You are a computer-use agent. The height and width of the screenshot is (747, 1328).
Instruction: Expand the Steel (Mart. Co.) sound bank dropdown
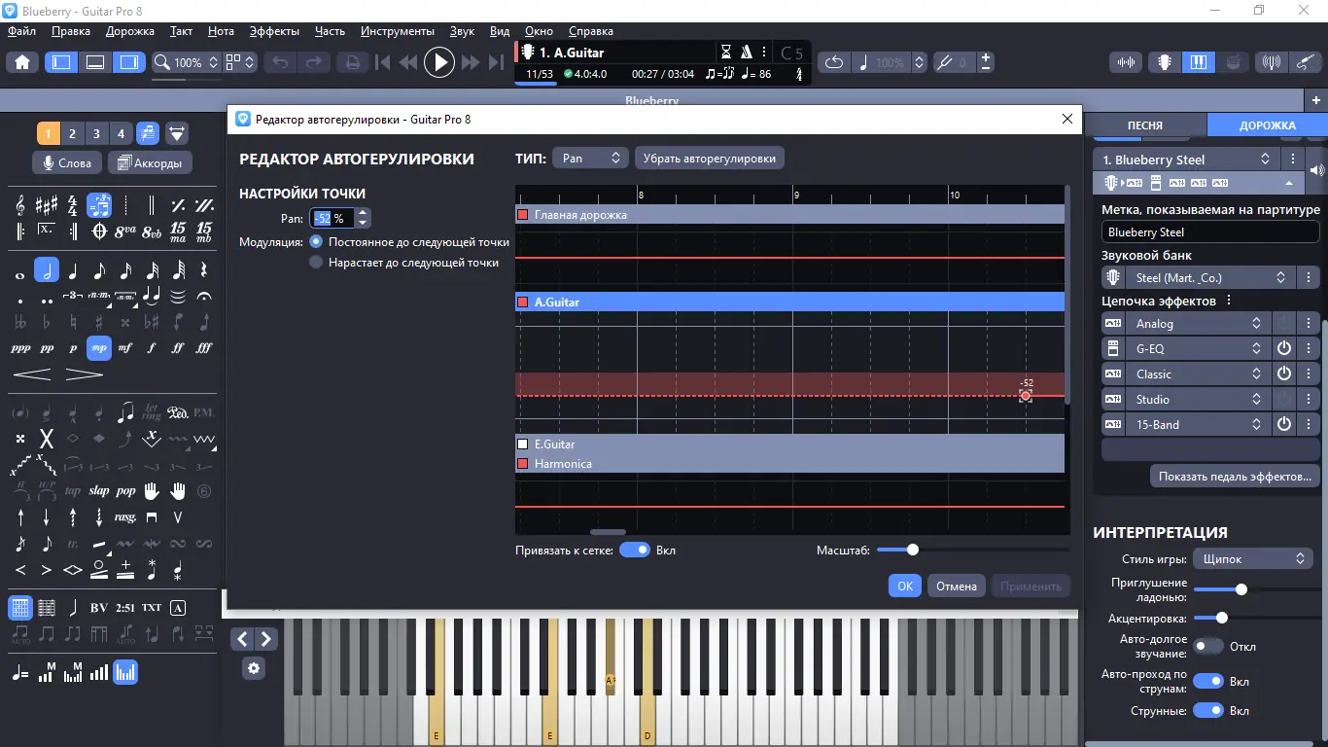coord(1199,277)
